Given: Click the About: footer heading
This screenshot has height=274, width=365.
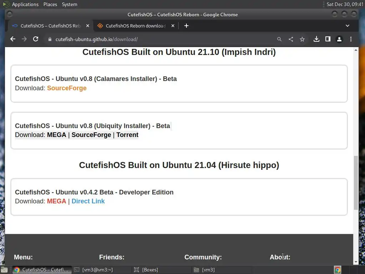Looking at the screenshot, I should (280, 257).
